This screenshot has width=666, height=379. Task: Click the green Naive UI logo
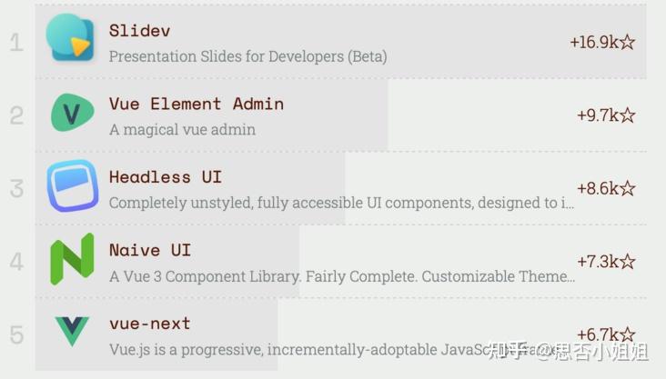point(72,259)
